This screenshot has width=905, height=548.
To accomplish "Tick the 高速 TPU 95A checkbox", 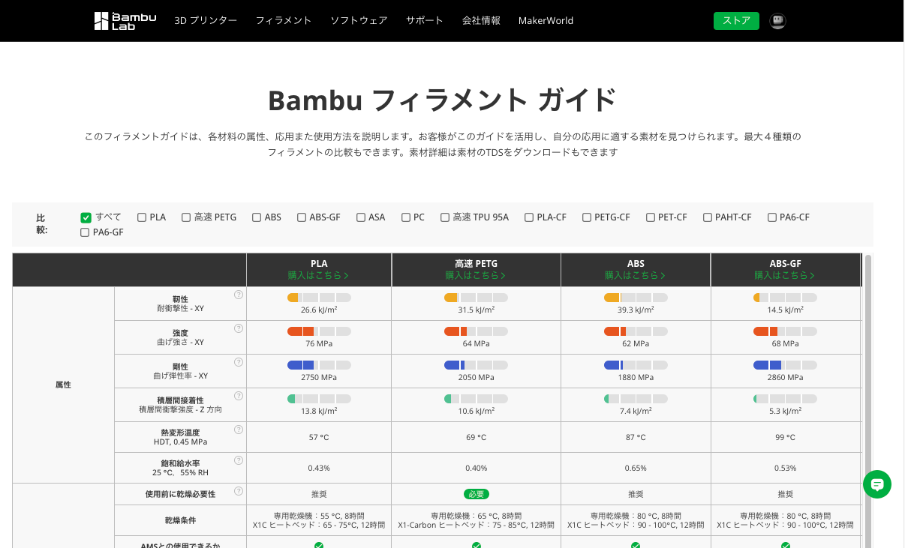I will pos(445,217).
